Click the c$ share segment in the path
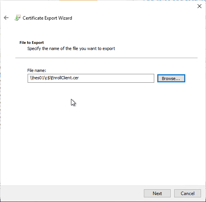This screenshot has width=206, height=202. 48,78
